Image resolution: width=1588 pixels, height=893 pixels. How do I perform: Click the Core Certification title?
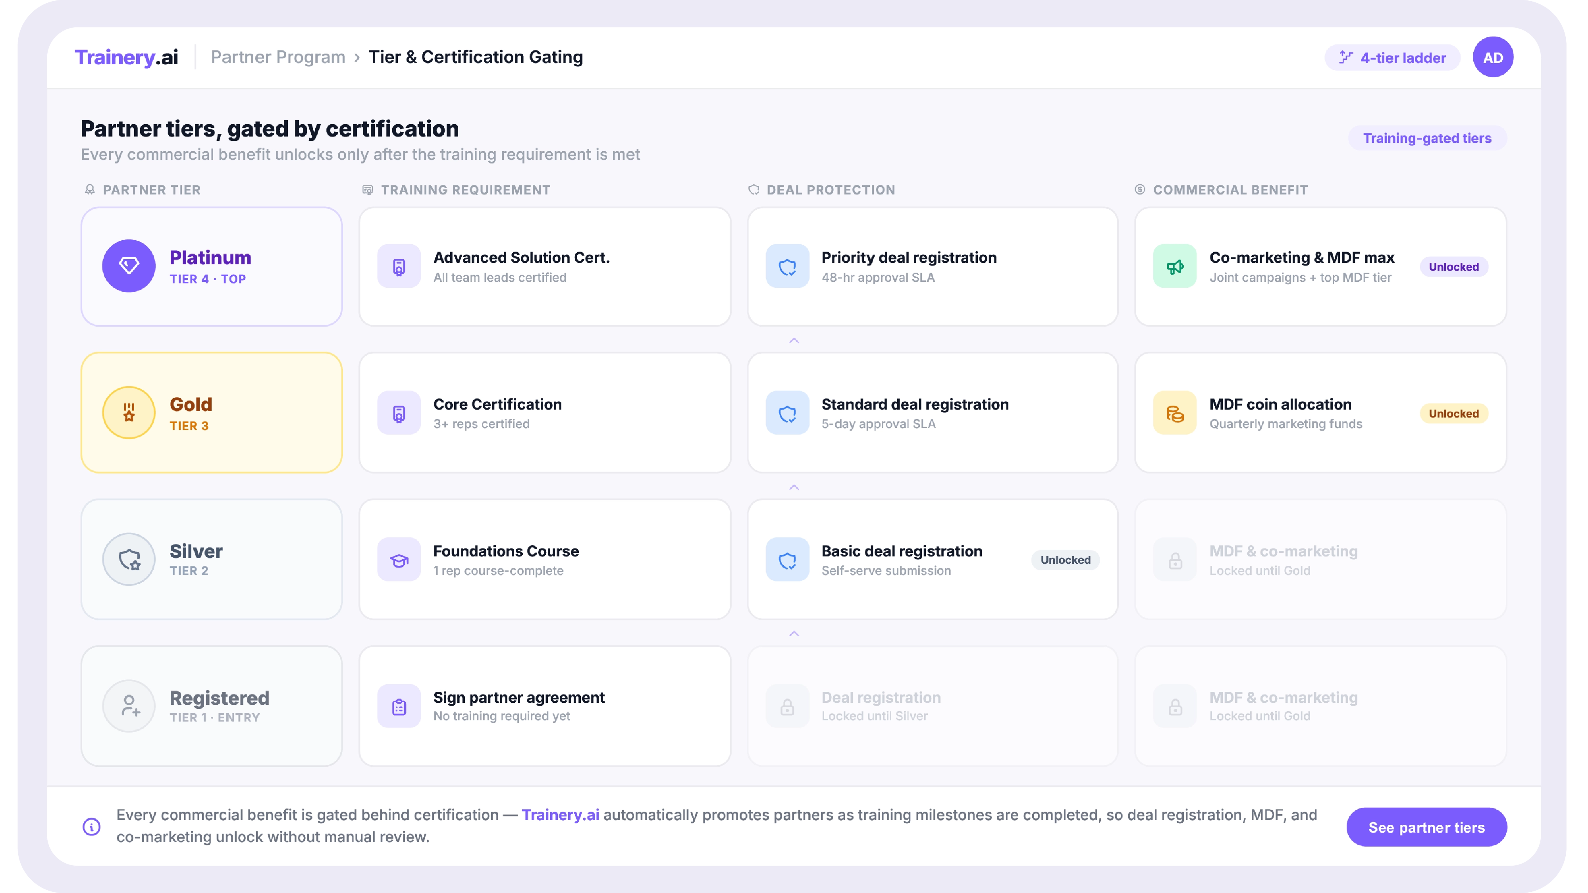point(497,404)
